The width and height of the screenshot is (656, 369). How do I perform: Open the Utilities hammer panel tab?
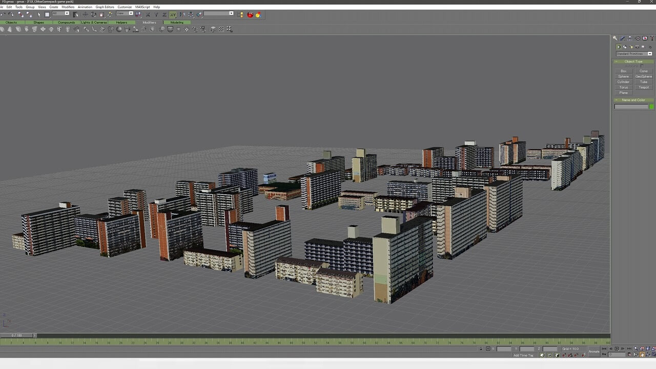click(652, 38)
